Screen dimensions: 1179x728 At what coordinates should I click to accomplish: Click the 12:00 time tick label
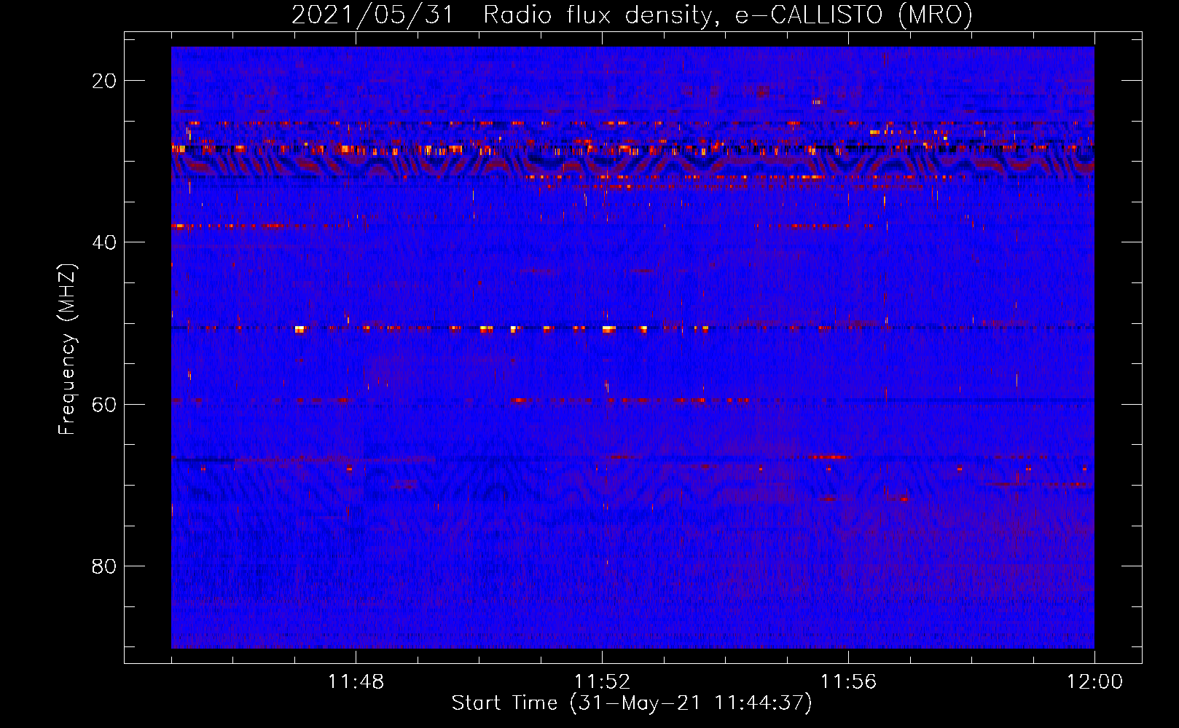[1094, 682]
